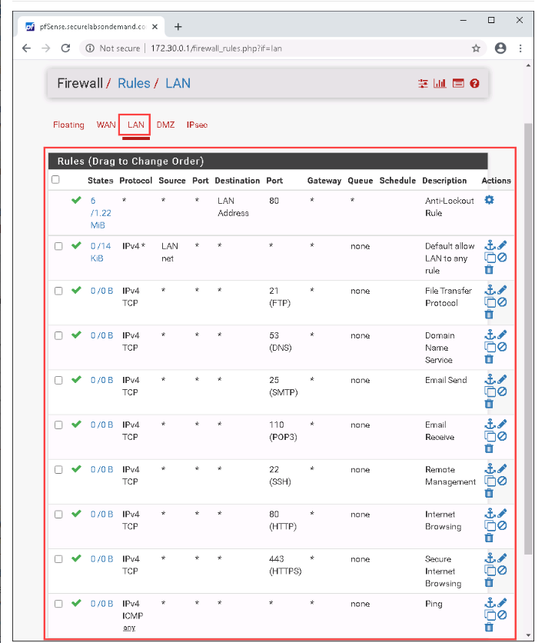Open the red help question mark icon
The image size is (545, 643).
474,84
